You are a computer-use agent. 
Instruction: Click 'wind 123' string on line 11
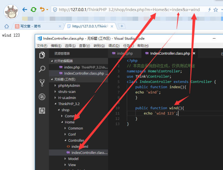point(165,113)
